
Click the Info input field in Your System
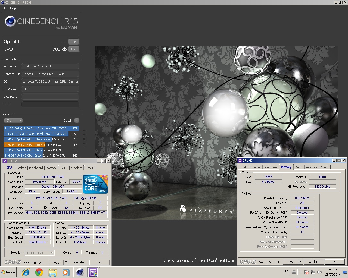click(x=50, y=104)
